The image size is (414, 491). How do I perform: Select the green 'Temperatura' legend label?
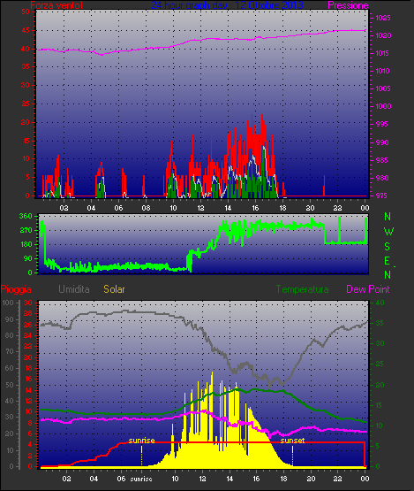302,289
